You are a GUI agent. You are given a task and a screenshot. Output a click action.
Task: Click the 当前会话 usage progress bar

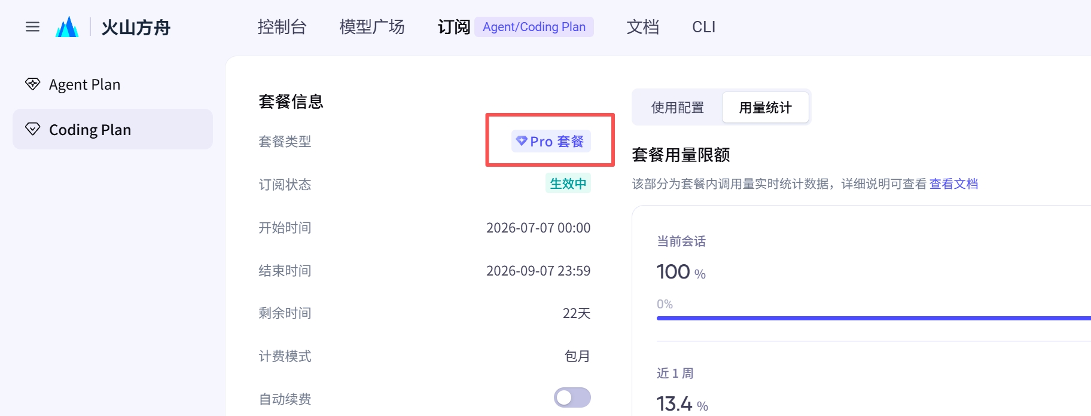click(874, 318)
